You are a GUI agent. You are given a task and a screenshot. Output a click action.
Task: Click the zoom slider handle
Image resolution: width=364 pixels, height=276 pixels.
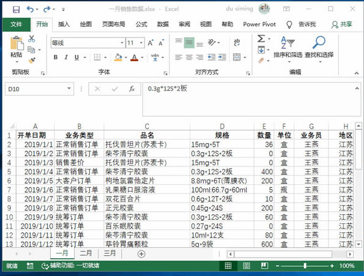(305, 266)
